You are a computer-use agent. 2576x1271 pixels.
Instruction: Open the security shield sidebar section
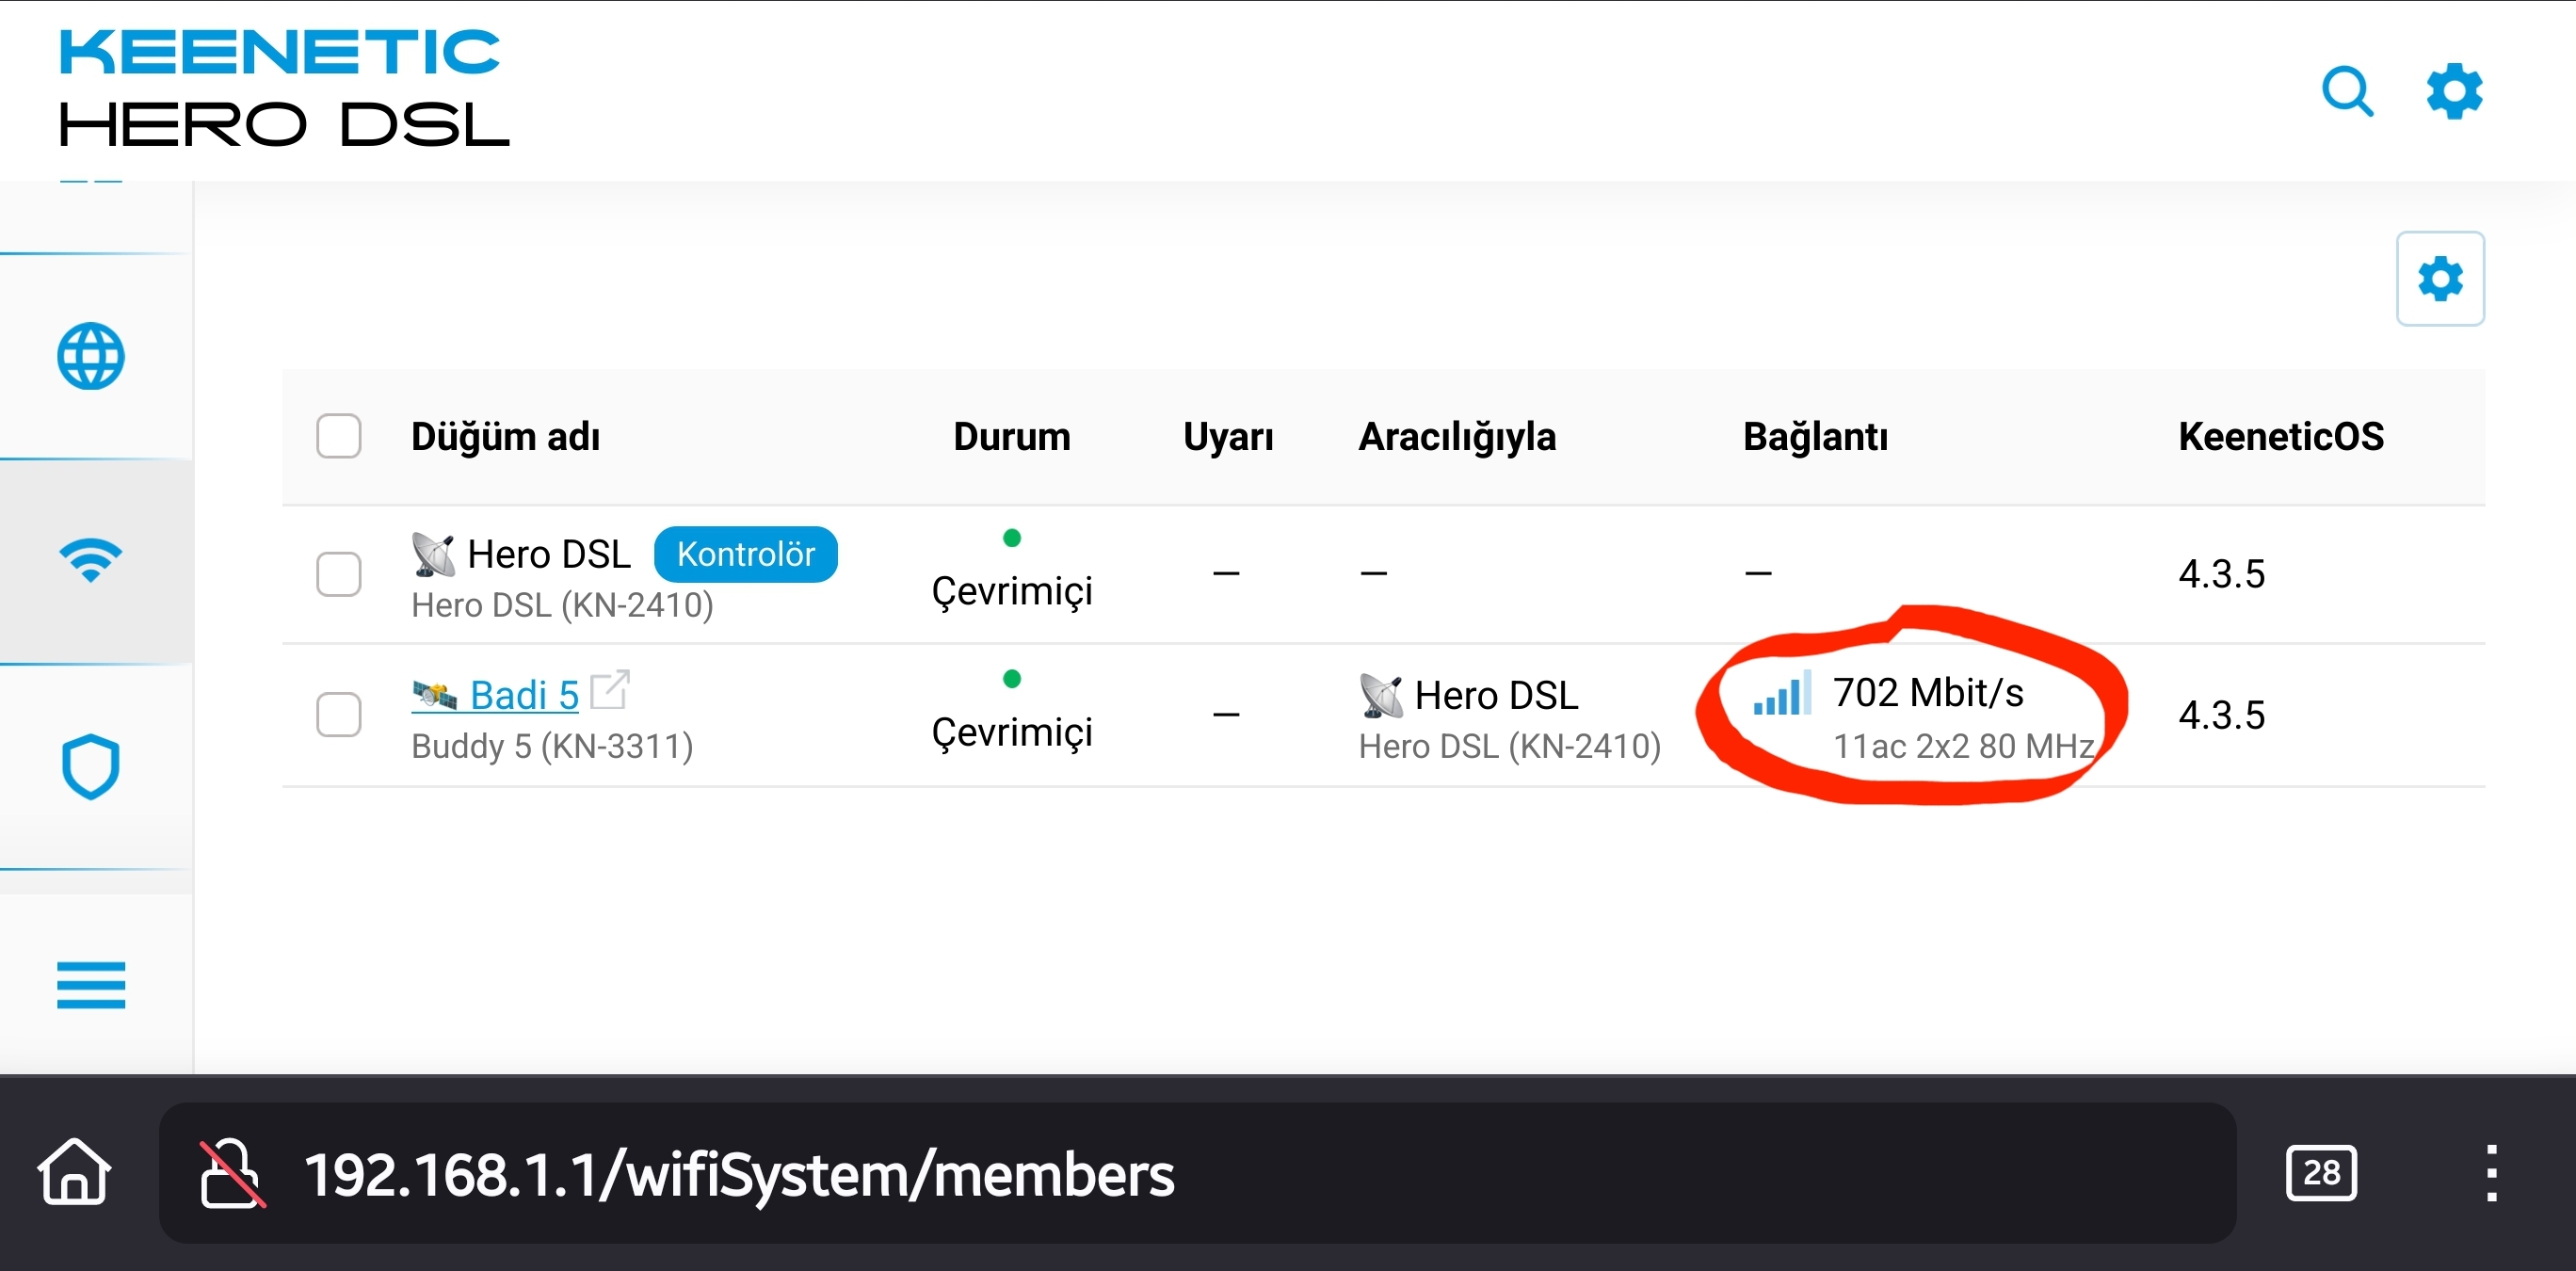pyautogui.click(x=91, y=767)
